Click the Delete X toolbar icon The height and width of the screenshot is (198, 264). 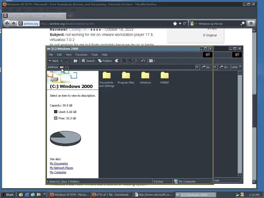pyautogui.click(x=137, y=61)
